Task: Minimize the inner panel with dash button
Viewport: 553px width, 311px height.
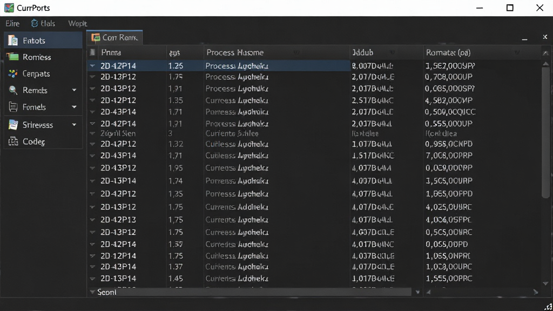Action: [x=524, y=39]
